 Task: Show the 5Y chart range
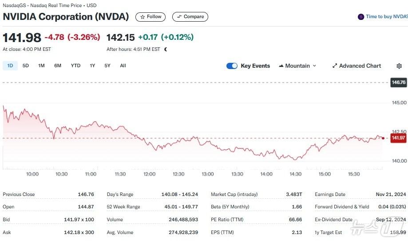[x=107, y=66]
